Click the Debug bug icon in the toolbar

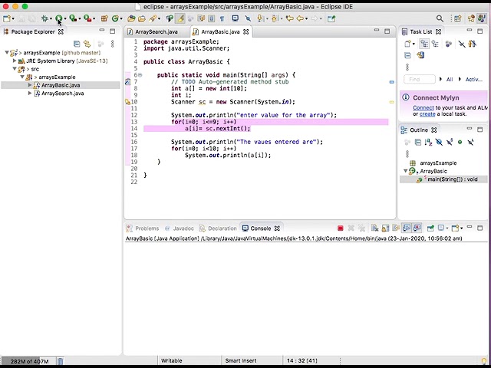coord(44,18)
